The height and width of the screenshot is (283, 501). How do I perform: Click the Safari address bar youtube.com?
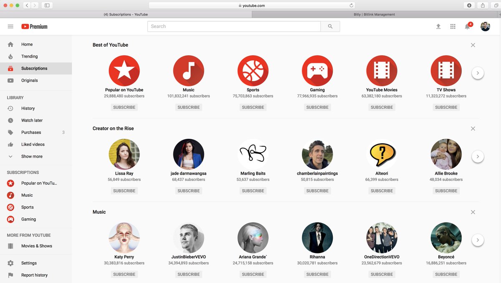pyautogui.click(x=252, y=5)
